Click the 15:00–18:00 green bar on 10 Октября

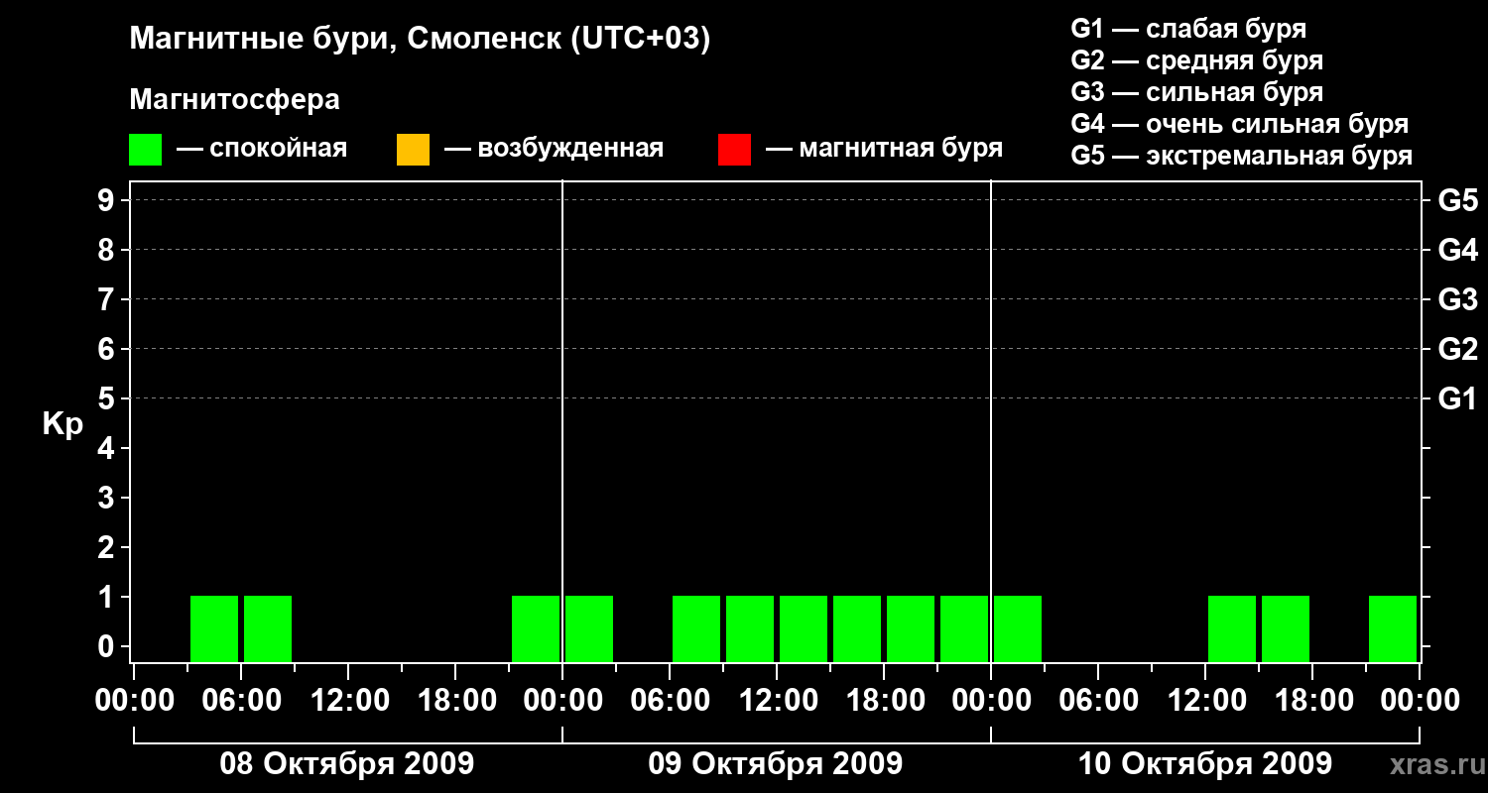pyautogui.click(x=1286, y=628)
